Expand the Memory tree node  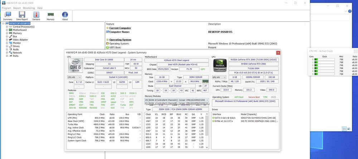[x=7, y=33]
